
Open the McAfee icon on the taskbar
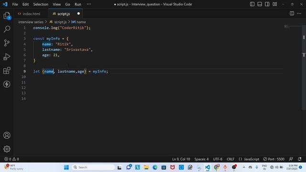(173, 167)
